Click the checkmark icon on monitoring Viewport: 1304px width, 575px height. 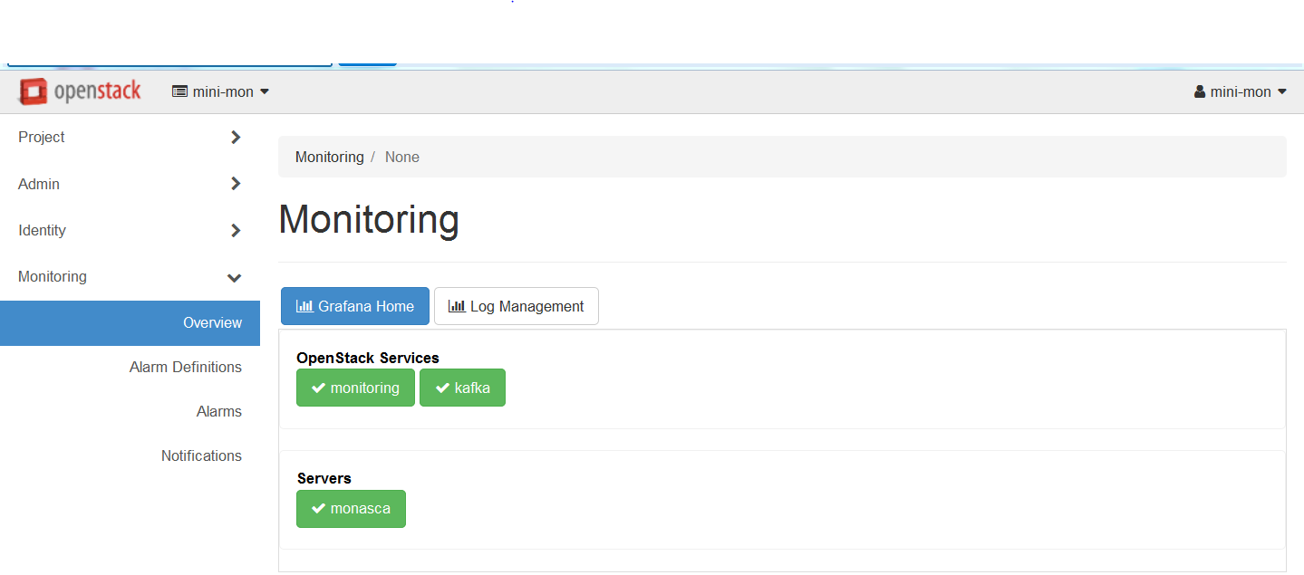click(318, 388)
